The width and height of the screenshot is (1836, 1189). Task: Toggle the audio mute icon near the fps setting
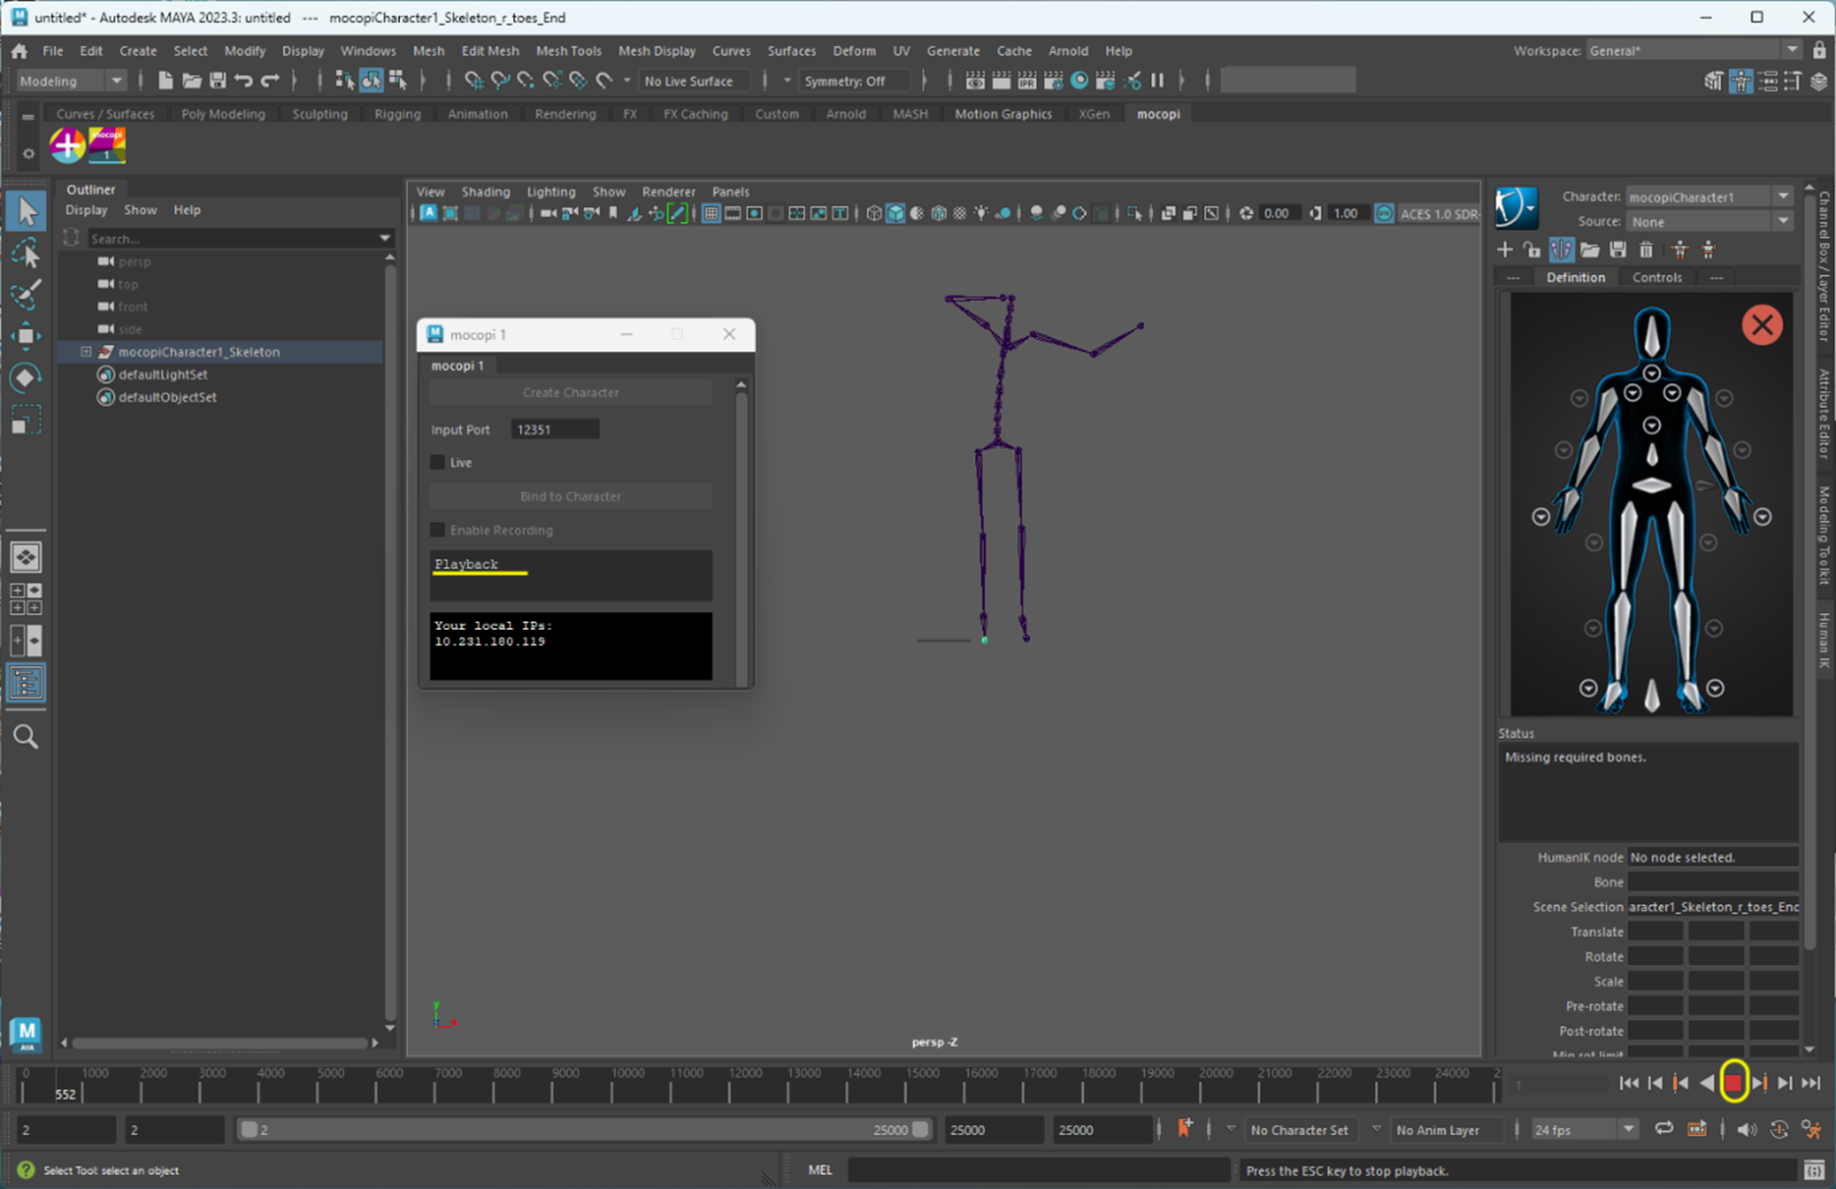point(1746,1130)
